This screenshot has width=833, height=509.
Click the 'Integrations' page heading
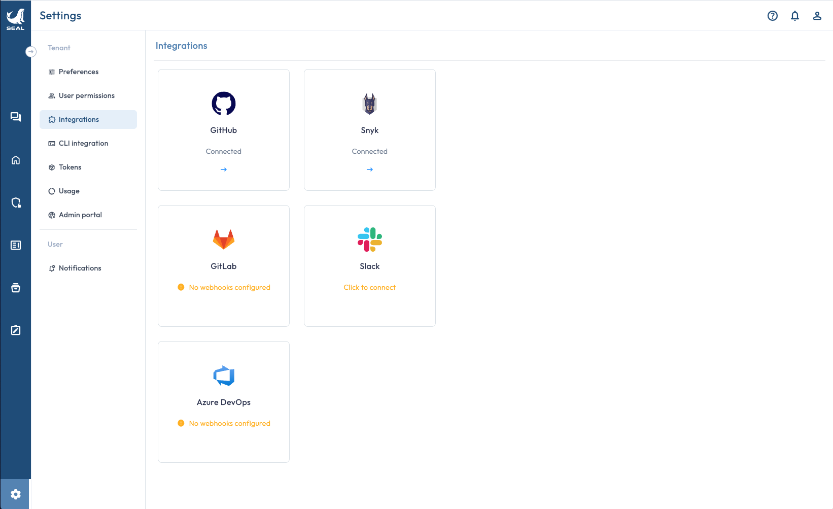(182, 46)
